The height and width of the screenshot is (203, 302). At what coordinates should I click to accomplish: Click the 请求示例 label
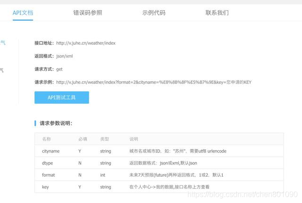[x=44, y=82]
